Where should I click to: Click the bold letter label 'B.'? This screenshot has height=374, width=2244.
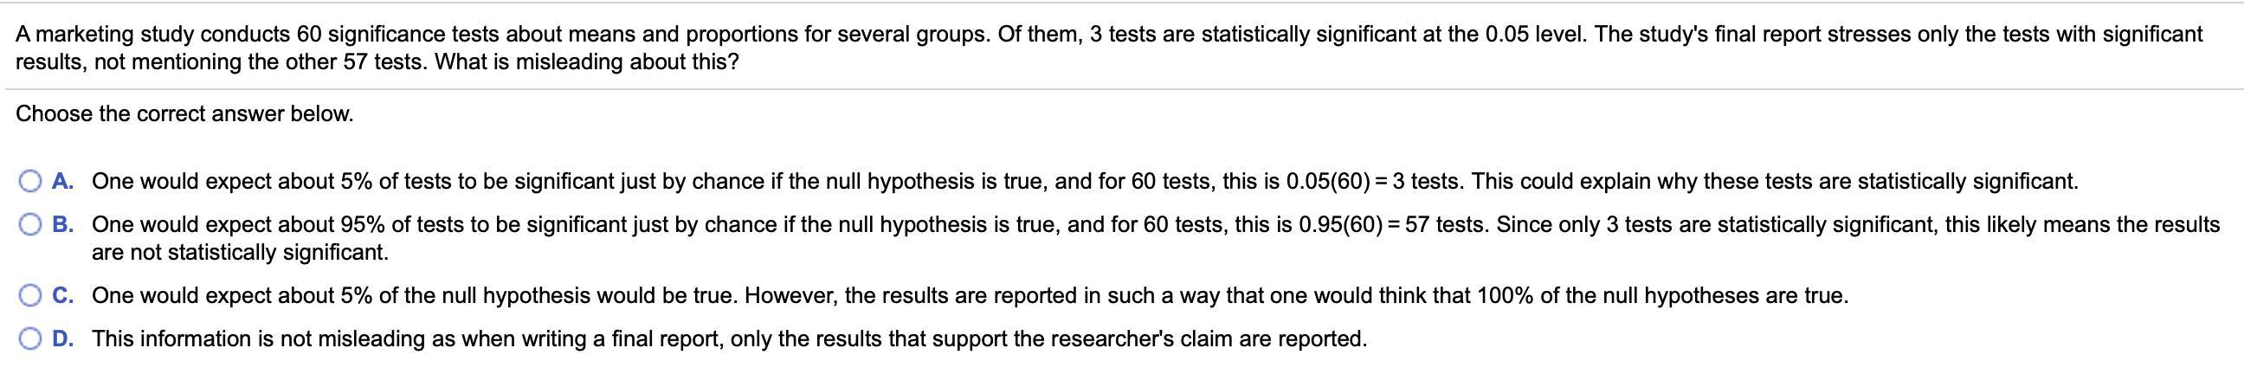pos(62,225)
